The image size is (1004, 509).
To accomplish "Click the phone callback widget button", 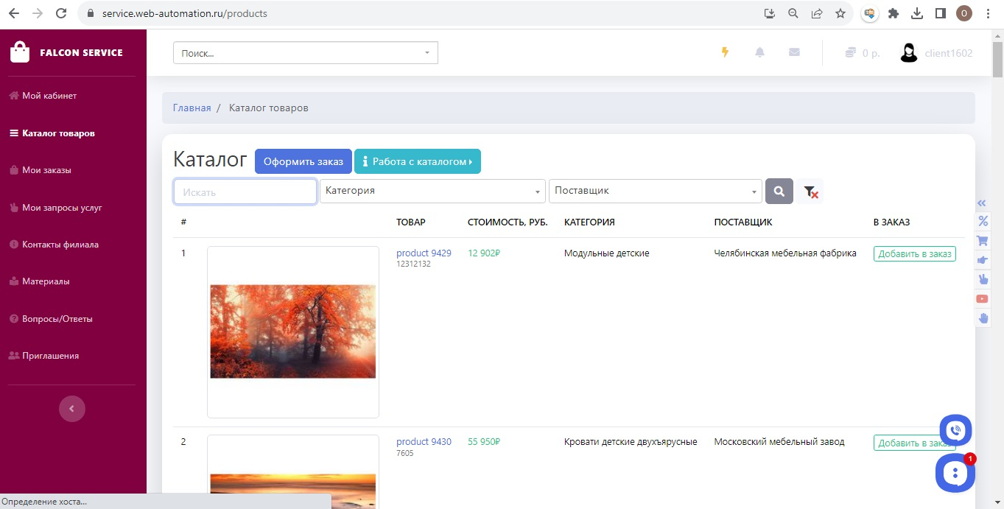I will point(955,430).
